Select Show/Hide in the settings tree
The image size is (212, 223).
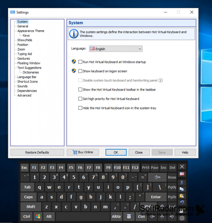[x=25, y=40]
